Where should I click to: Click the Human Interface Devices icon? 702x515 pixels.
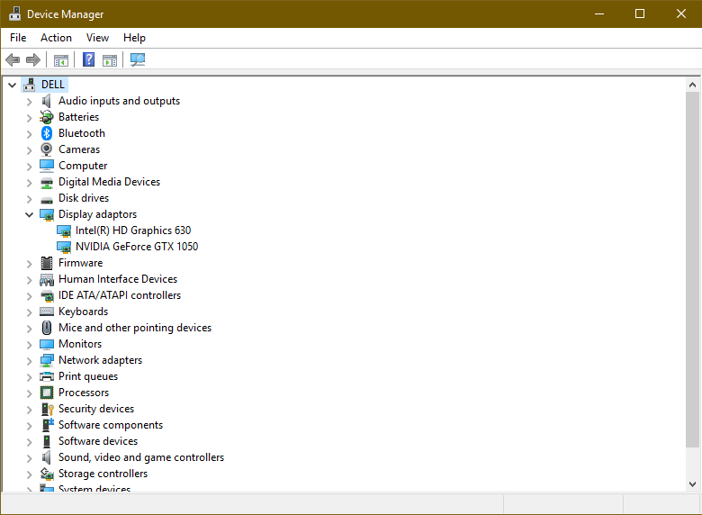47,279
